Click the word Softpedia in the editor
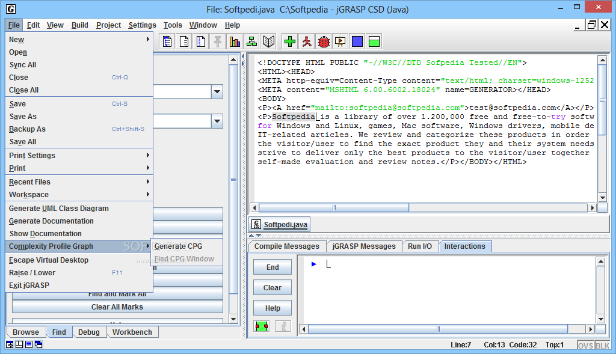Image resolution: width=616 pixels, height=354 pixels. [294, 117]
